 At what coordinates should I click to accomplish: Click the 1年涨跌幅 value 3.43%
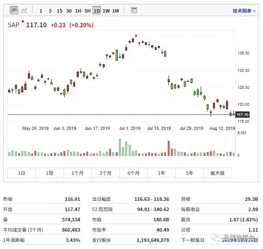tap(73, 240)
